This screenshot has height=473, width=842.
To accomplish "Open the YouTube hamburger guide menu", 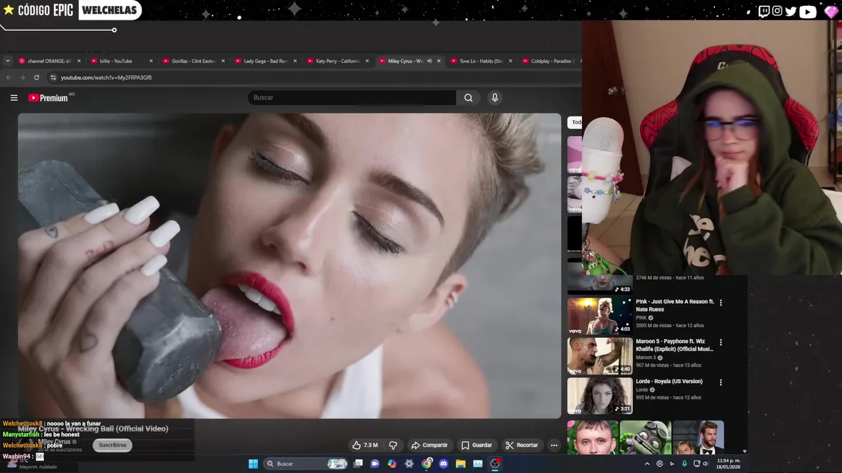I will pos(14,98).
